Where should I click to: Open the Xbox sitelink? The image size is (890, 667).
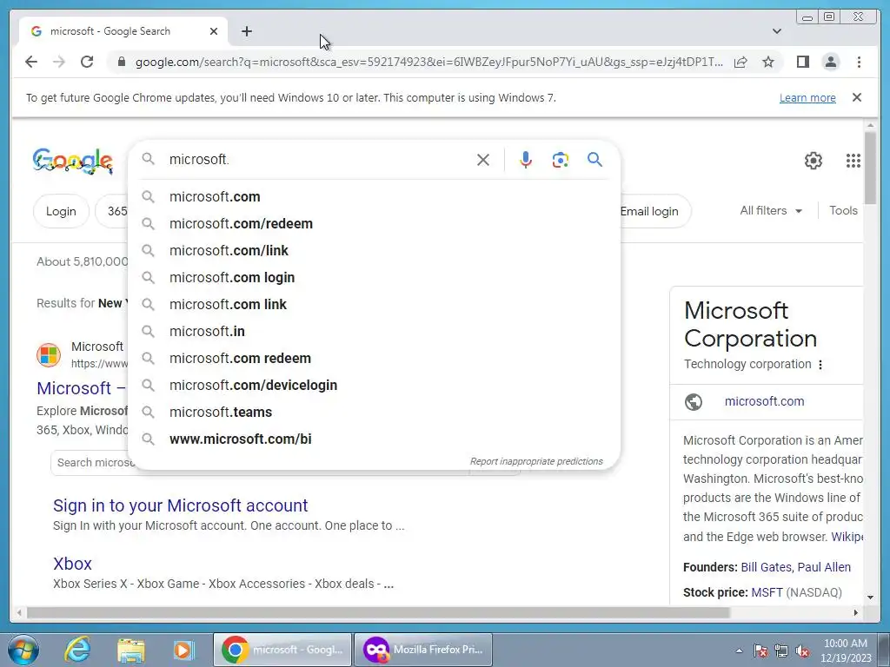pos(72,564)
